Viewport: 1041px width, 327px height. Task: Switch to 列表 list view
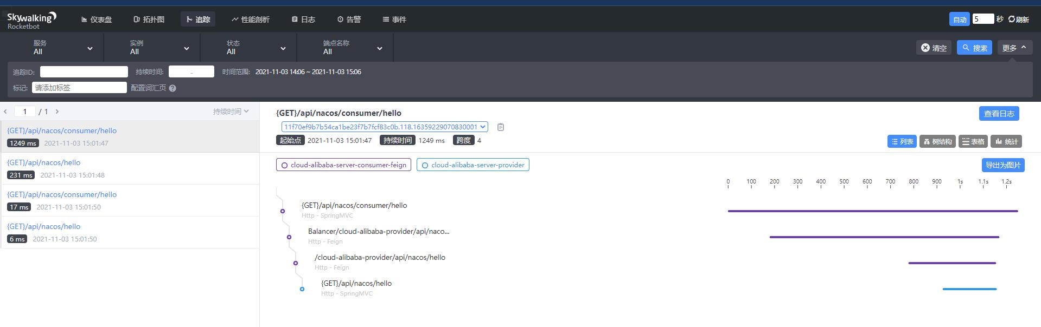coord(902,141)
